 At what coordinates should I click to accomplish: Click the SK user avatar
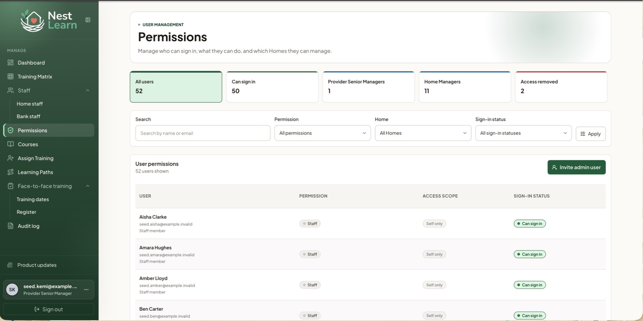click(x=12, y=289)
